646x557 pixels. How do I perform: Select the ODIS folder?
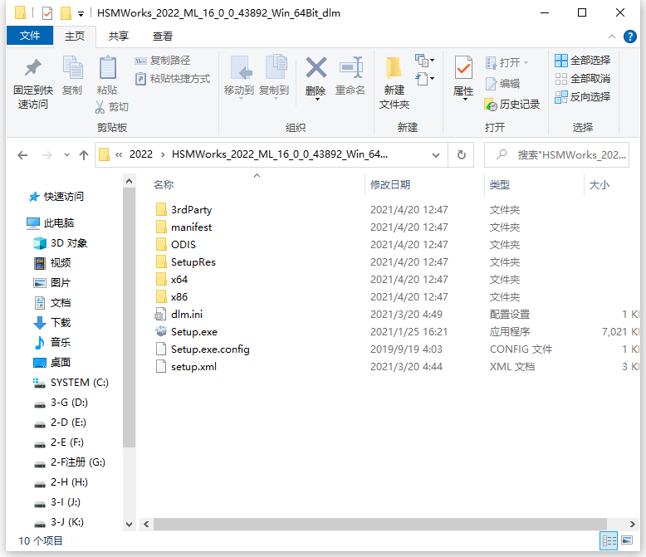[176, 245]
